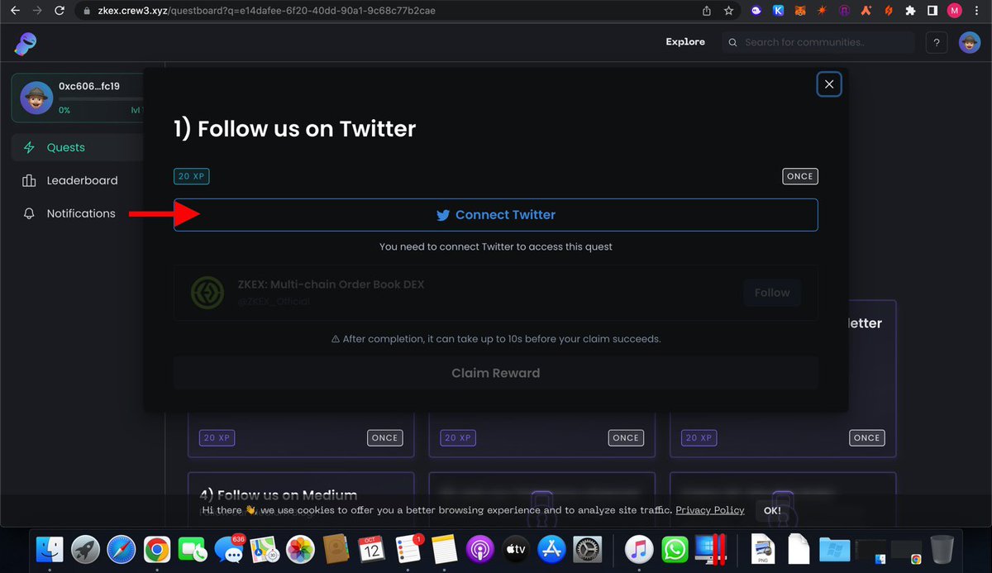The height and width of the screenshot is (573, 992).
Task: Select Quests in the sidebar
Action: coord(79,147)
